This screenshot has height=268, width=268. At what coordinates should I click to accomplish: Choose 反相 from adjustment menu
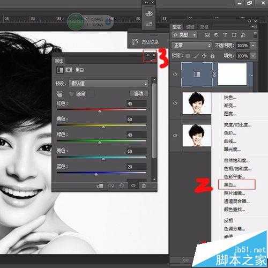point(228,220)
